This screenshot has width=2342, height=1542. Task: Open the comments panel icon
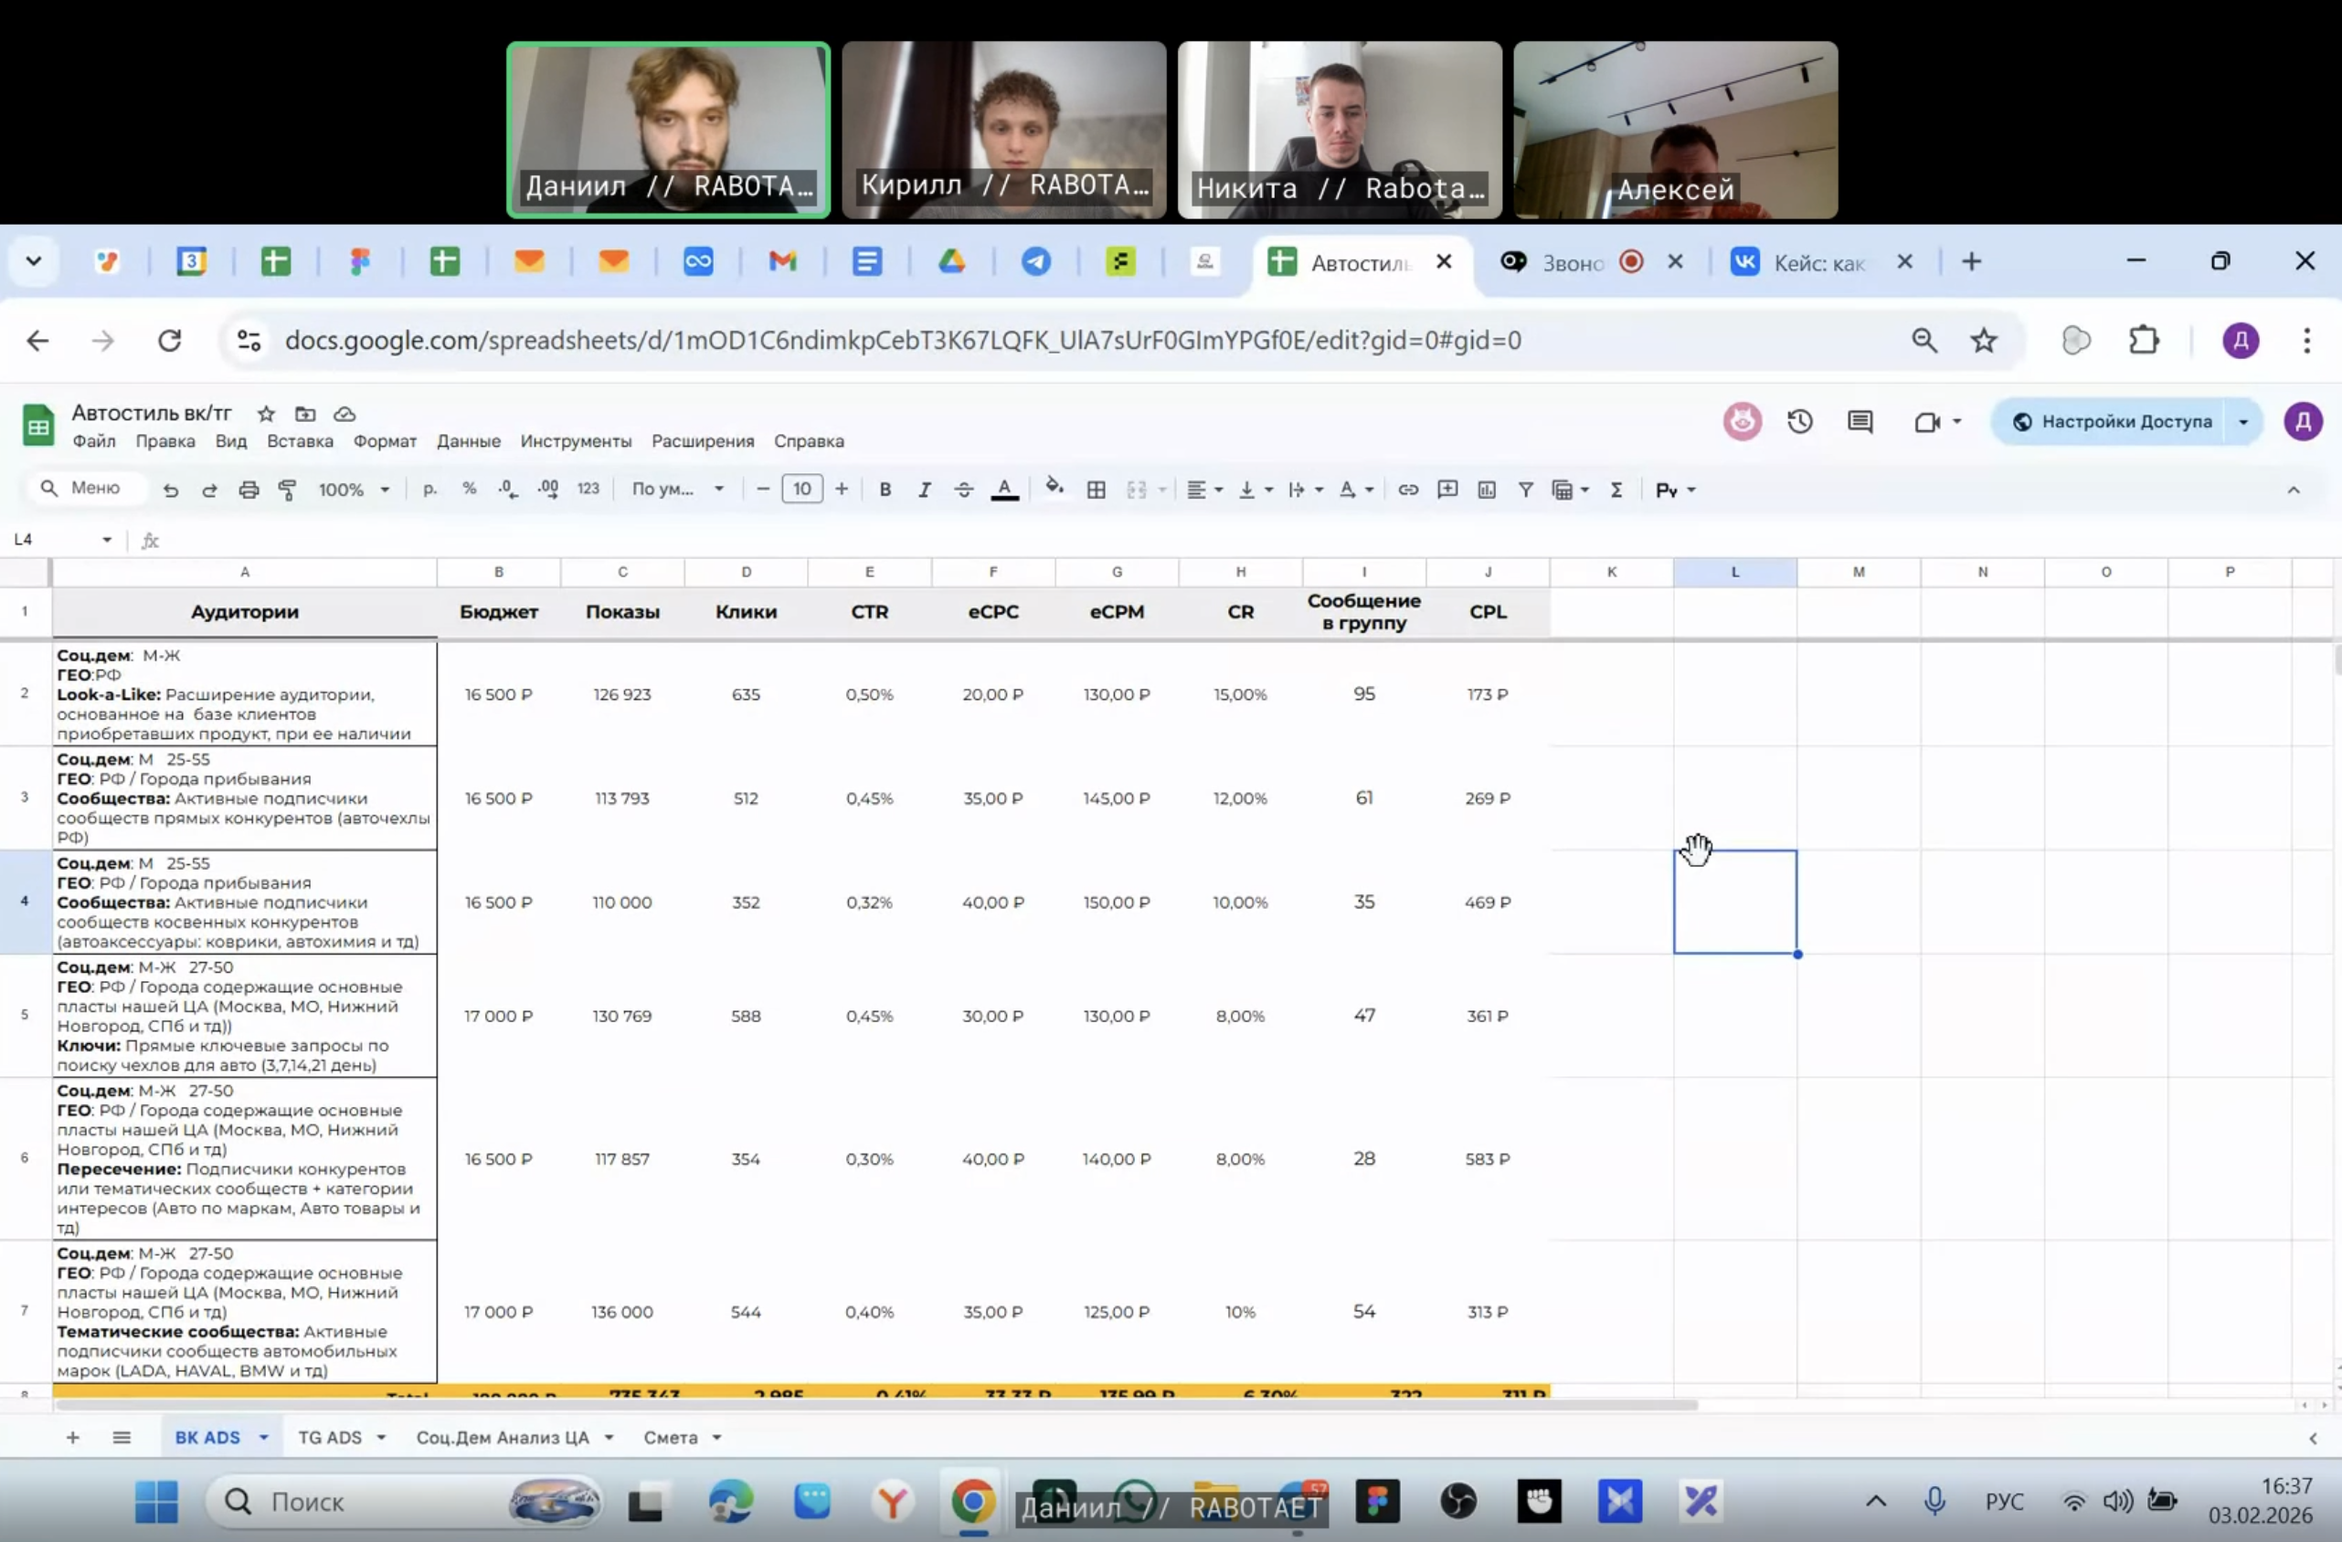(x=1860, y=421)
